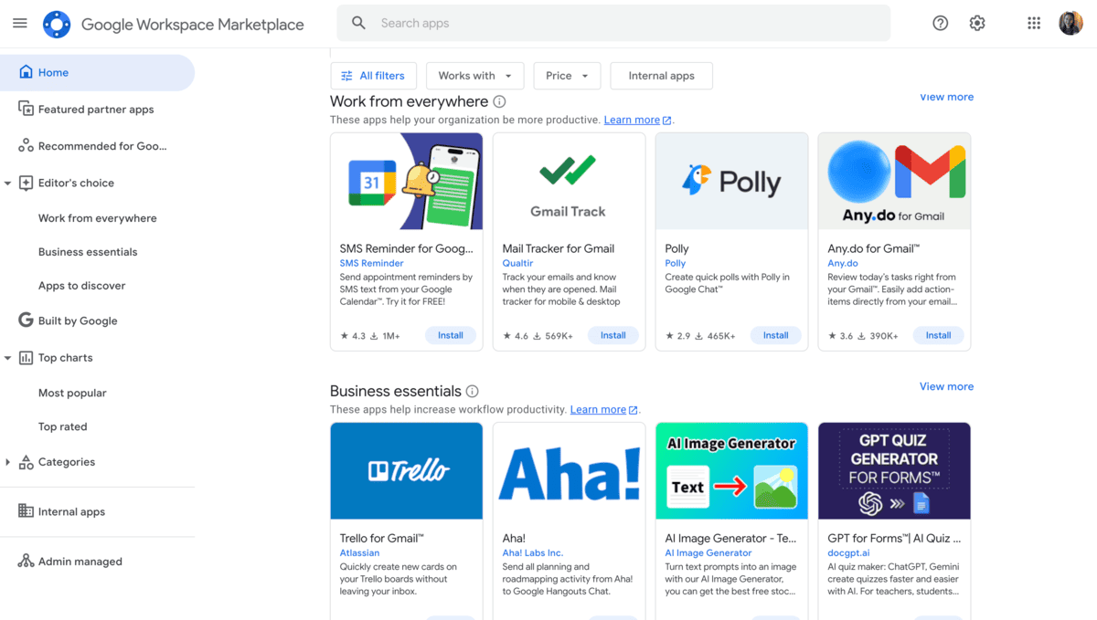Go to Home in sidebar
The height and width of the screenshot is (620, 1097).
pos(97,72)
